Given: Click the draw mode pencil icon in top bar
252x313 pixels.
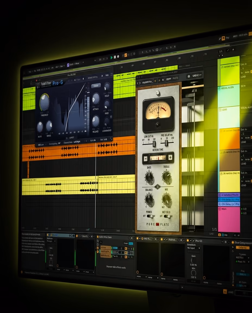Looking at the screenshot, I should click(220, 39).
